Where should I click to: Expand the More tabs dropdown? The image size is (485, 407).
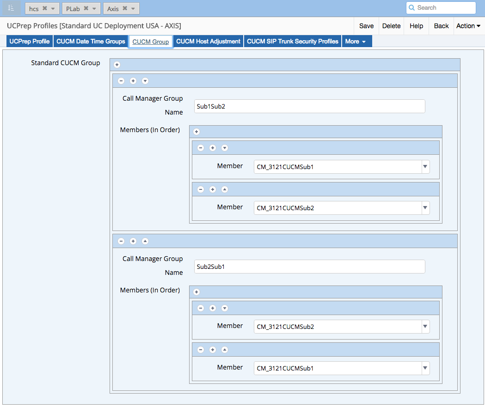[x=356, y=42]
